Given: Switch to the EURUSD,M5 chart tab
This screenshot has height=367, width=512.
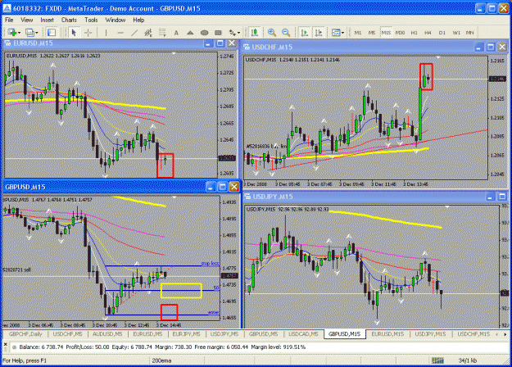Looking at the screenshot, I should click(x=147, y=334).
